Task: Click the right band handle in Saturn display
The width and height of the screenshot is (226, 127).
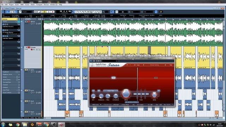Action: [156, 78]
